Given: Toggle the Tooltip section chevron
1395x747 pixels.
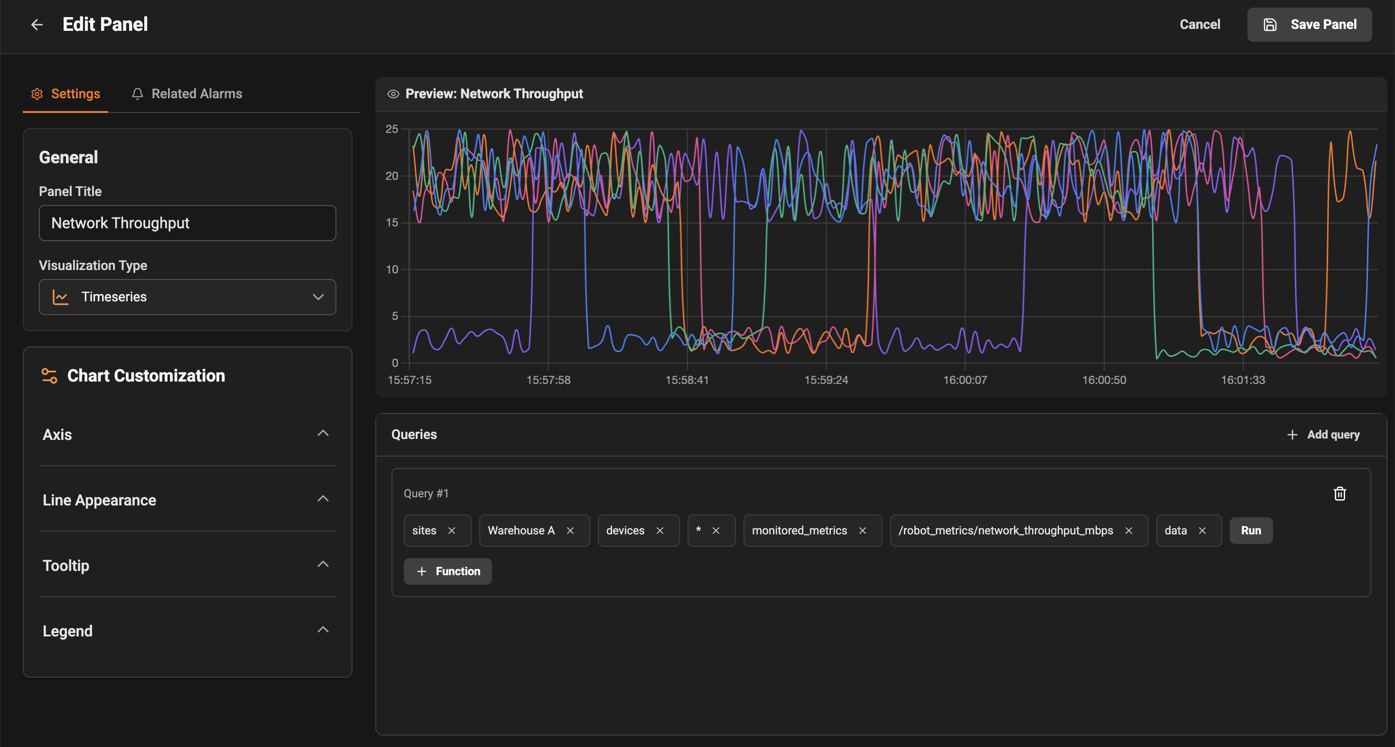Looking at the screenshot, I should click(x=323, y=564).
